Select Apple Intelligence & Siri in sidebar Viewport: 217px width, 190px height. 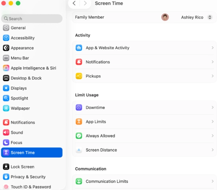coord(32,68)
